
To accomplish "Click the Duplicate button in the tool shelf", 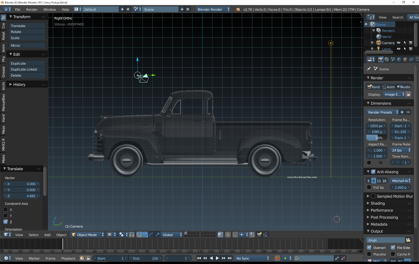I will coord(27,63).
